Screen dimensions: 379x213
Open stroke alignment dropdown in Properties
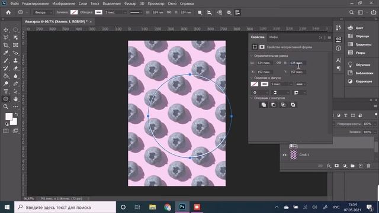click(259, 92)
